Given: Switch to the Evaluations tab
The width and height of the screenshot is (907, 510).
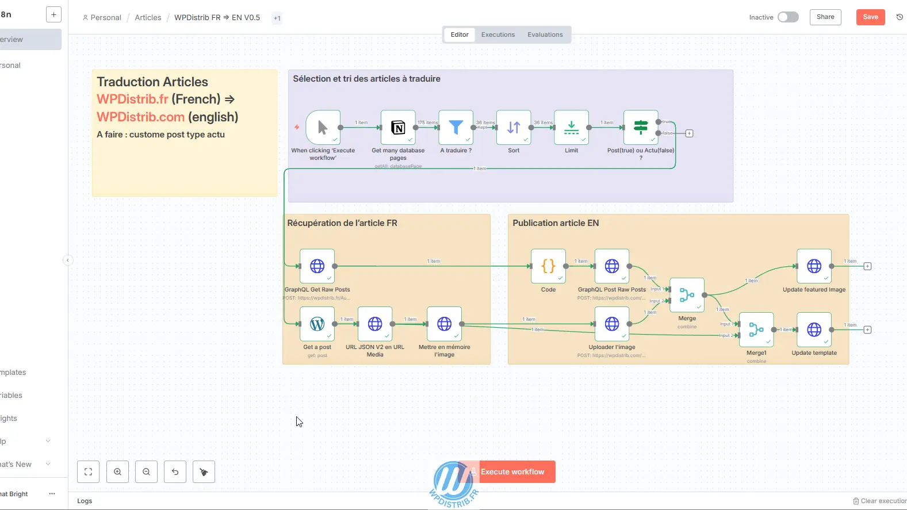Looking at the screenshot, I should [545, 34].
